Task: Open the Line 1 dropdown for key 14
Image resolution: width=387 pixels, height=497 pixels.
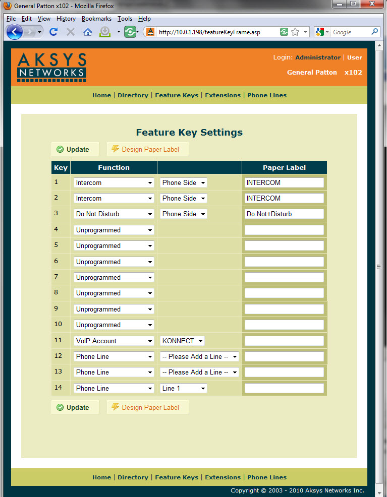Action: (183, 388)
